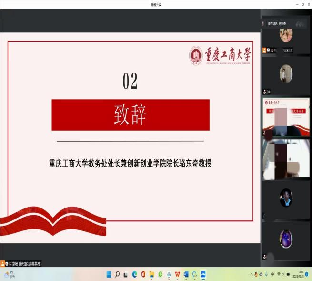Select the speaking participant's avatar tile
Screen dimensions: 312x281
[286, 35]
